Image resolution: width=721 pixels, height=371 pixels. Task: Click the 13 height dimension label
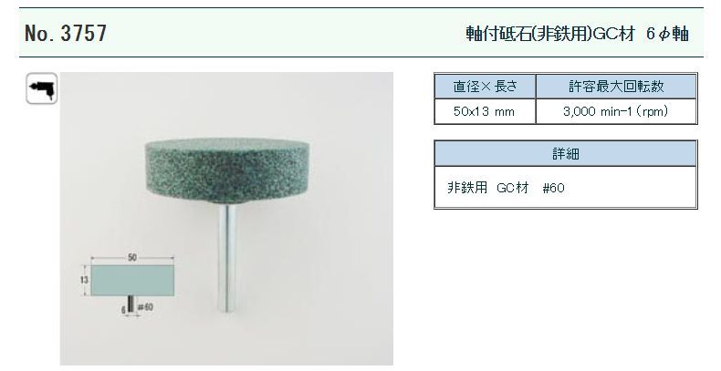coord(85,279)
